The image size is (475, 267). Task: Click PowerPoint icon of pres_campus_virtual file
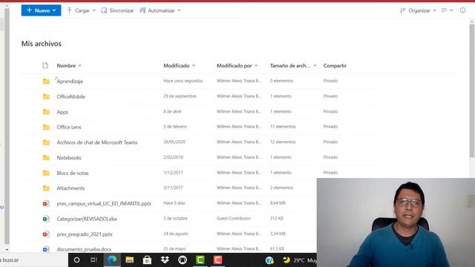click(x=46, y=203)
